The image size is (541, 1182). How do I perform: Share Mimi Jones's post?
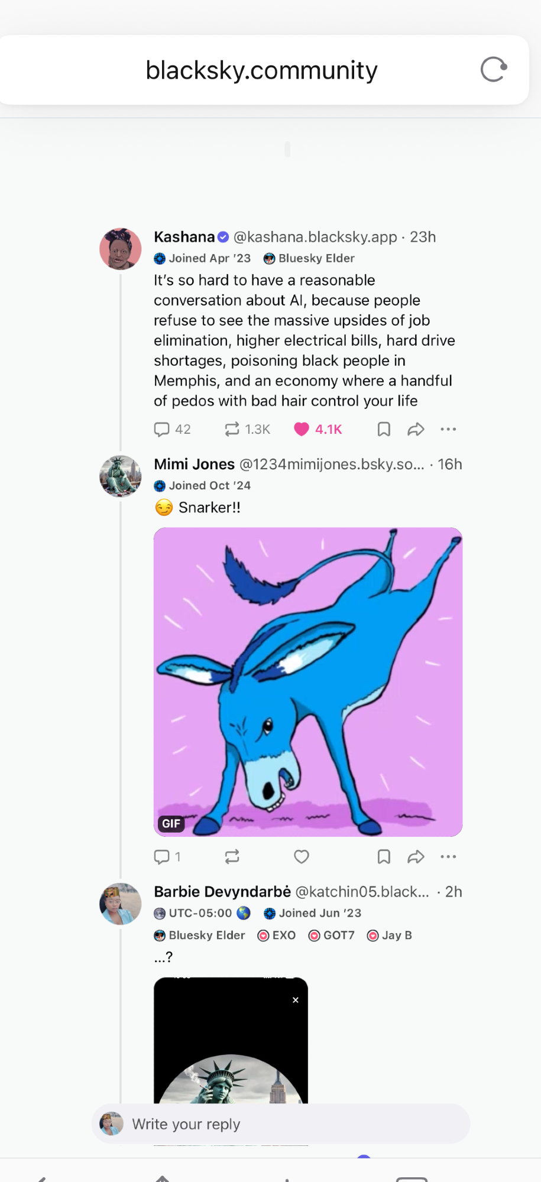tap(416, 856)
